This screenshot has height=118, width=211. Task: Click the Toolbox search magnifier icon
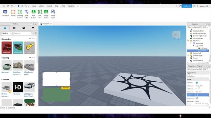click(x=32, y=33)
